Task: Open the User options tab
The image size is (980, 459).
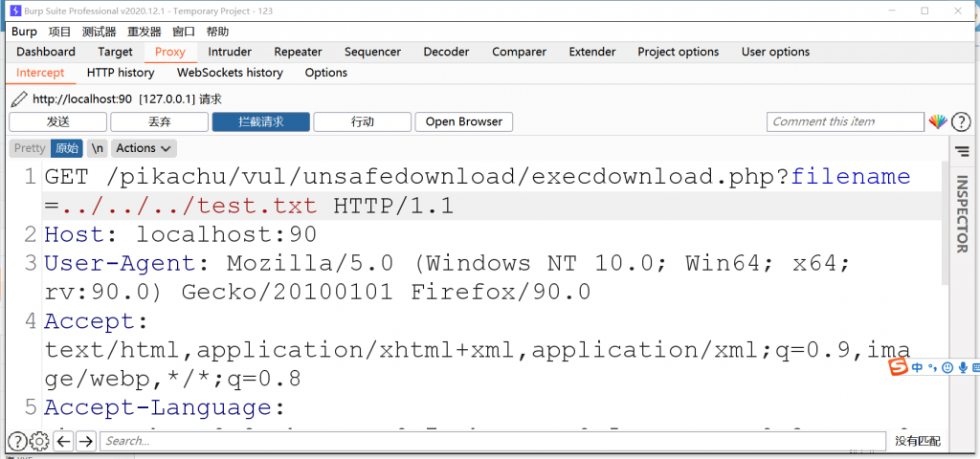Action: 775,52
